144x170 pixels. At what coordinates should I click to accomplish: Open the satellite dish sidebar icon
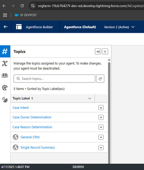tap(5, 100)
